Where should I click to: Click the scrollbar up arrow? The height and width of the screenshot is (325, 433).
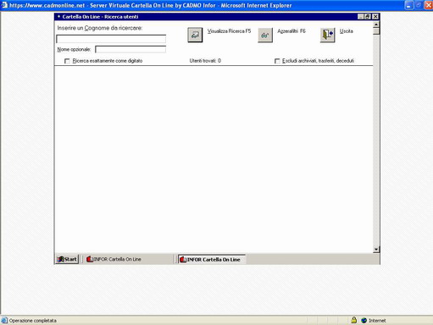(376, 25)
